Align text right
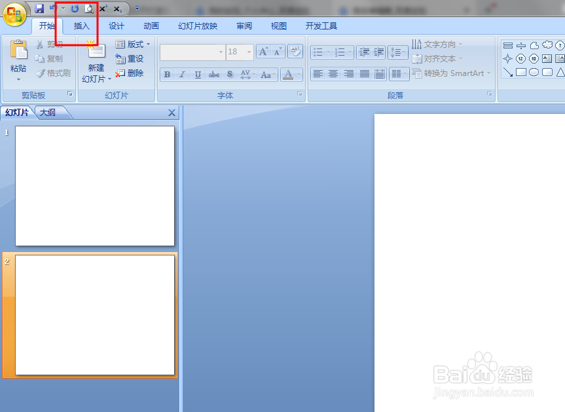The width and height of the screenshot is (565, 412). 349,74
